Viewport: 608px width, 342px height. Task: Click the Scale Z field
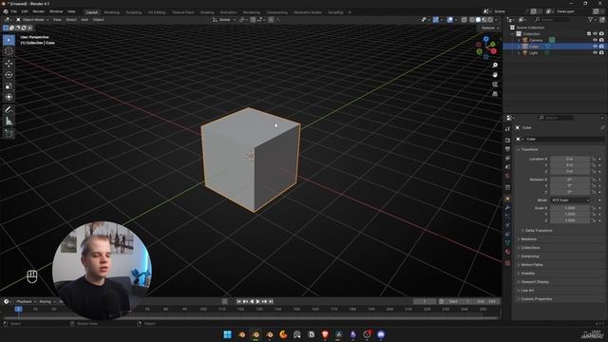(570, 220)
